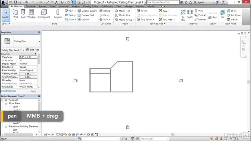Select the Column tool

click(58, 14)
